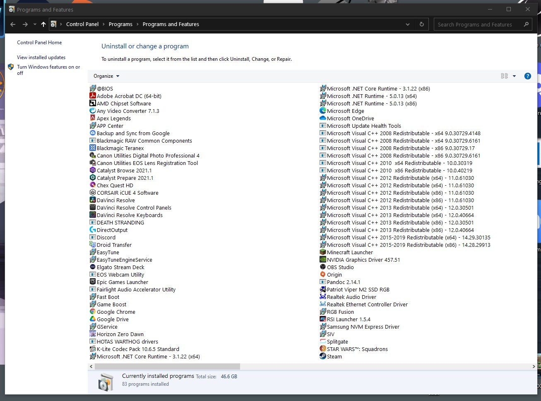Go to Control Panel in breadcrumb

point(82,24)
